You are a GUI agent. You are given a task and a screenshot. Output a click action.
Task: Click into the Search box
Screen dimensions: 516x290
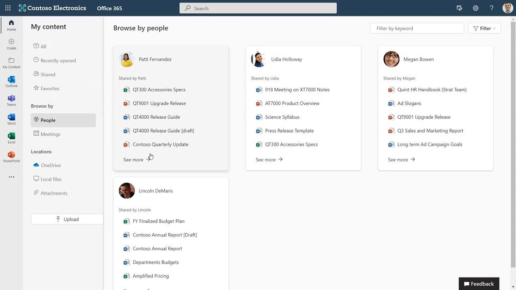coord(258,8)
